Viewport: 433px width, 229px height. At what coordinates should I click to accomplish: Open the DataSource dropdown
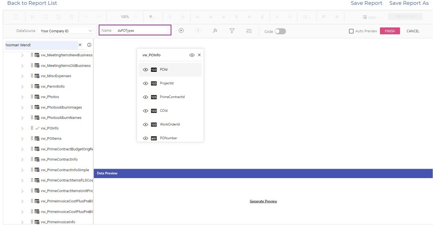tap(66, 31)
